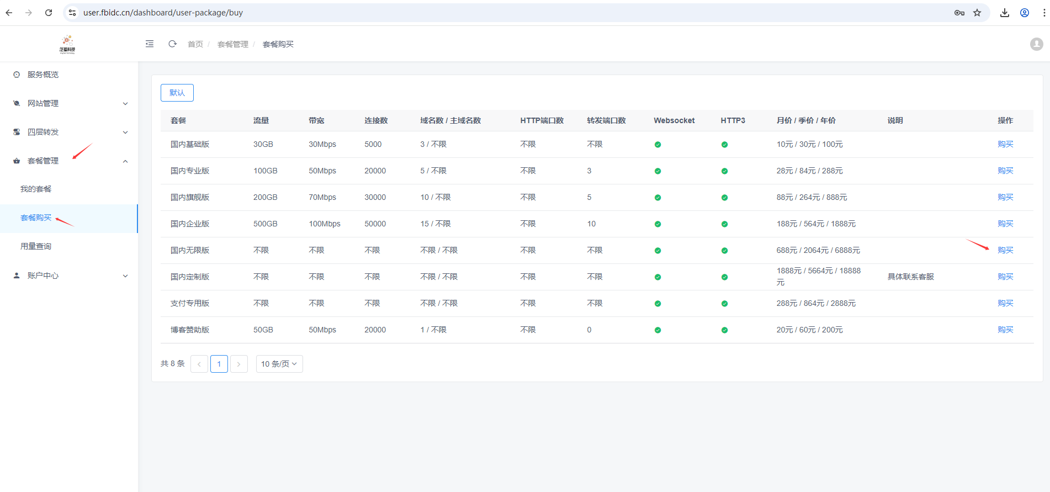Click 购买 for 国内企业版
This screenshot has height=492, width=1050.
coord(1005,224)
